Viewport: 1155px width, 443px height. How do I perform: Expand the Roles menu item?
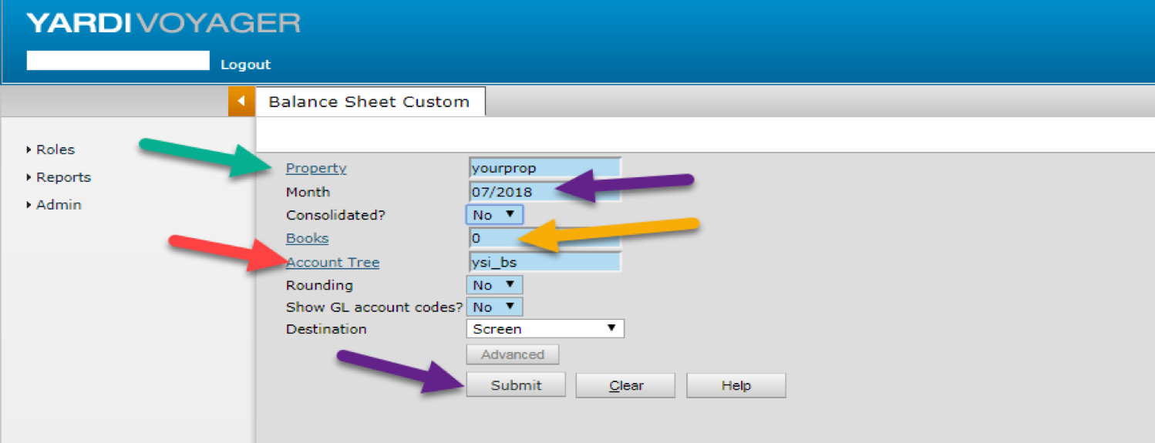[x=55, y=149]
